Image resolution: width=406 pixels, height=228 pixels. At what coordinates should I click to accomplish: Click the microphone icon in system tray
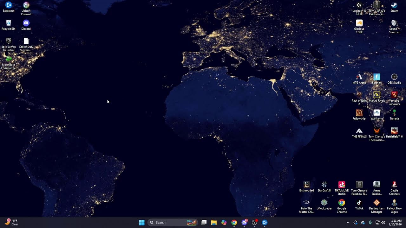(x=370, y=223)
